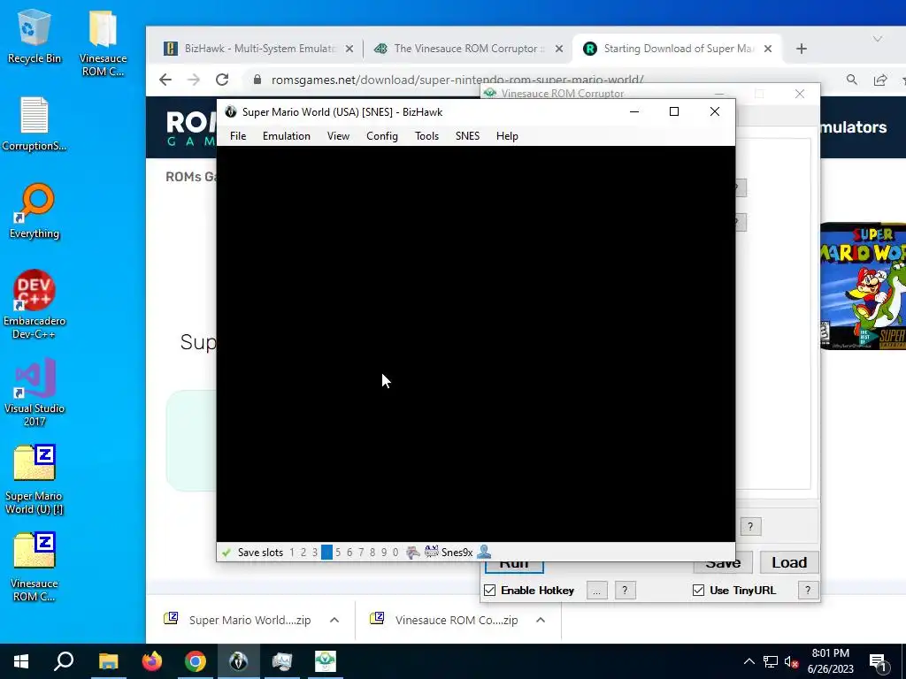Select save slot 2 in BizHawk

tap(303, 553)
